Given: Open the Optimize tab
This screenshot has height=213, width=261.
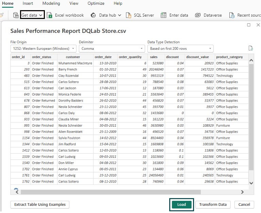Looking at the screenshot, I should pos(96,3).
